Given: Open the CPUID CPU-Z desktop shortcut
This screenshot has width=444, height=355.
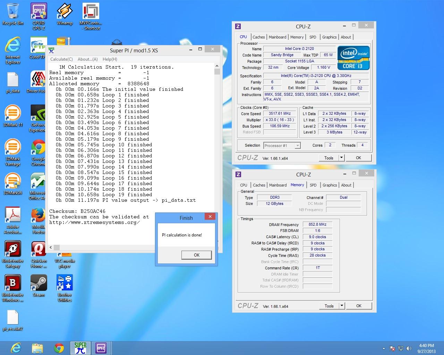Looking at the screenshot, I should [x=39, y=17].
